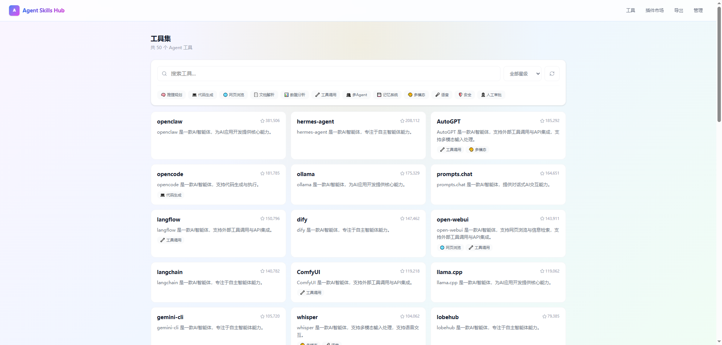722x345 pixels.
Task: Toggle the 数据分析 filter chip
Action: click(x=295, y=95)
